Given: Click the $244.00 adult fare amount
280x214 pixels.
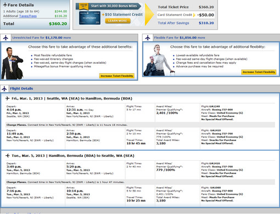Looking at the screenshot, I should click(61, 12).
